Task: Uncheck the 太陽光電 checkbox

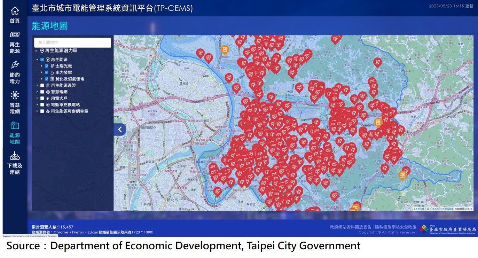Action: [x=47, y=66]
